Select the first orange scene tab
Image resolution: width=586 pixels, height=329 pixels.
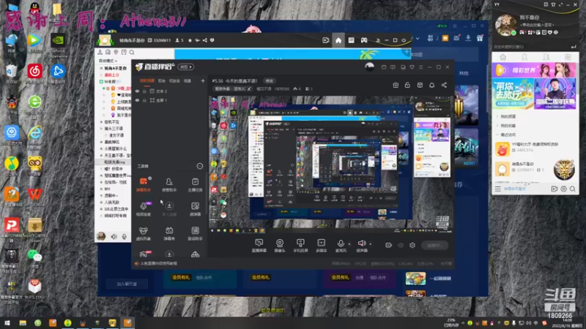click(x=146, y=80)
